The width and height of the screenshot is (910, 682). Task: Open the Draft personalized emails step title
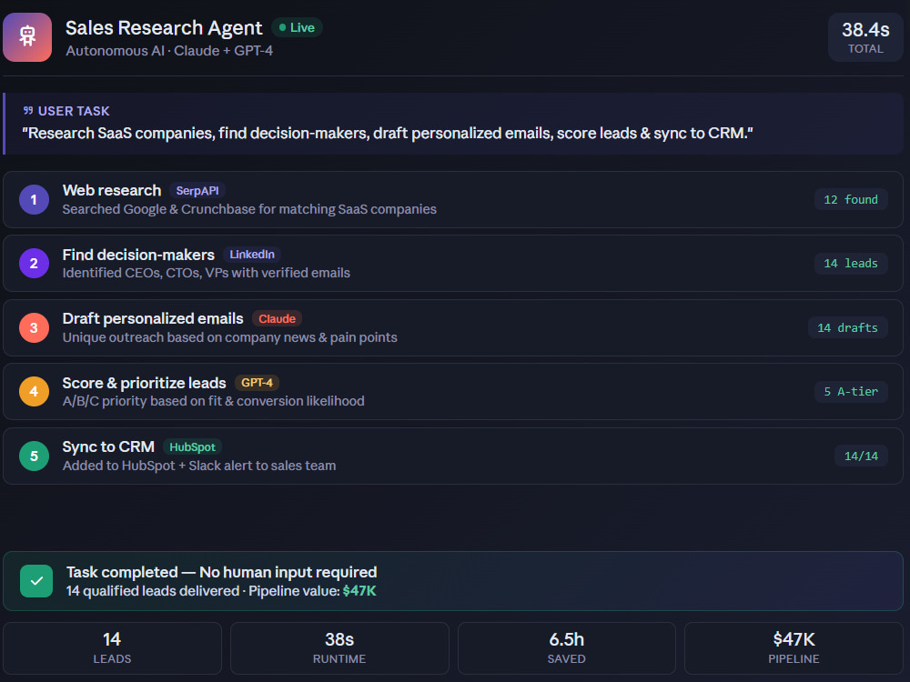coord(153,318)
